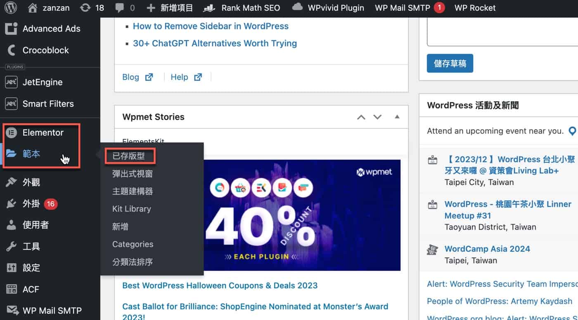Click the JetEngine Jet icon
Screen dimensions: 578x320
(11, 82)
